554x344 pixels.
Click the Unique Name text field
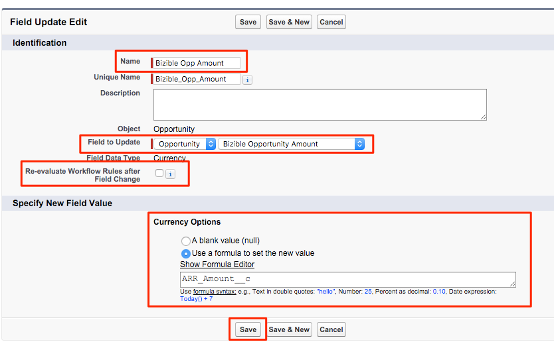pos(197,79)
